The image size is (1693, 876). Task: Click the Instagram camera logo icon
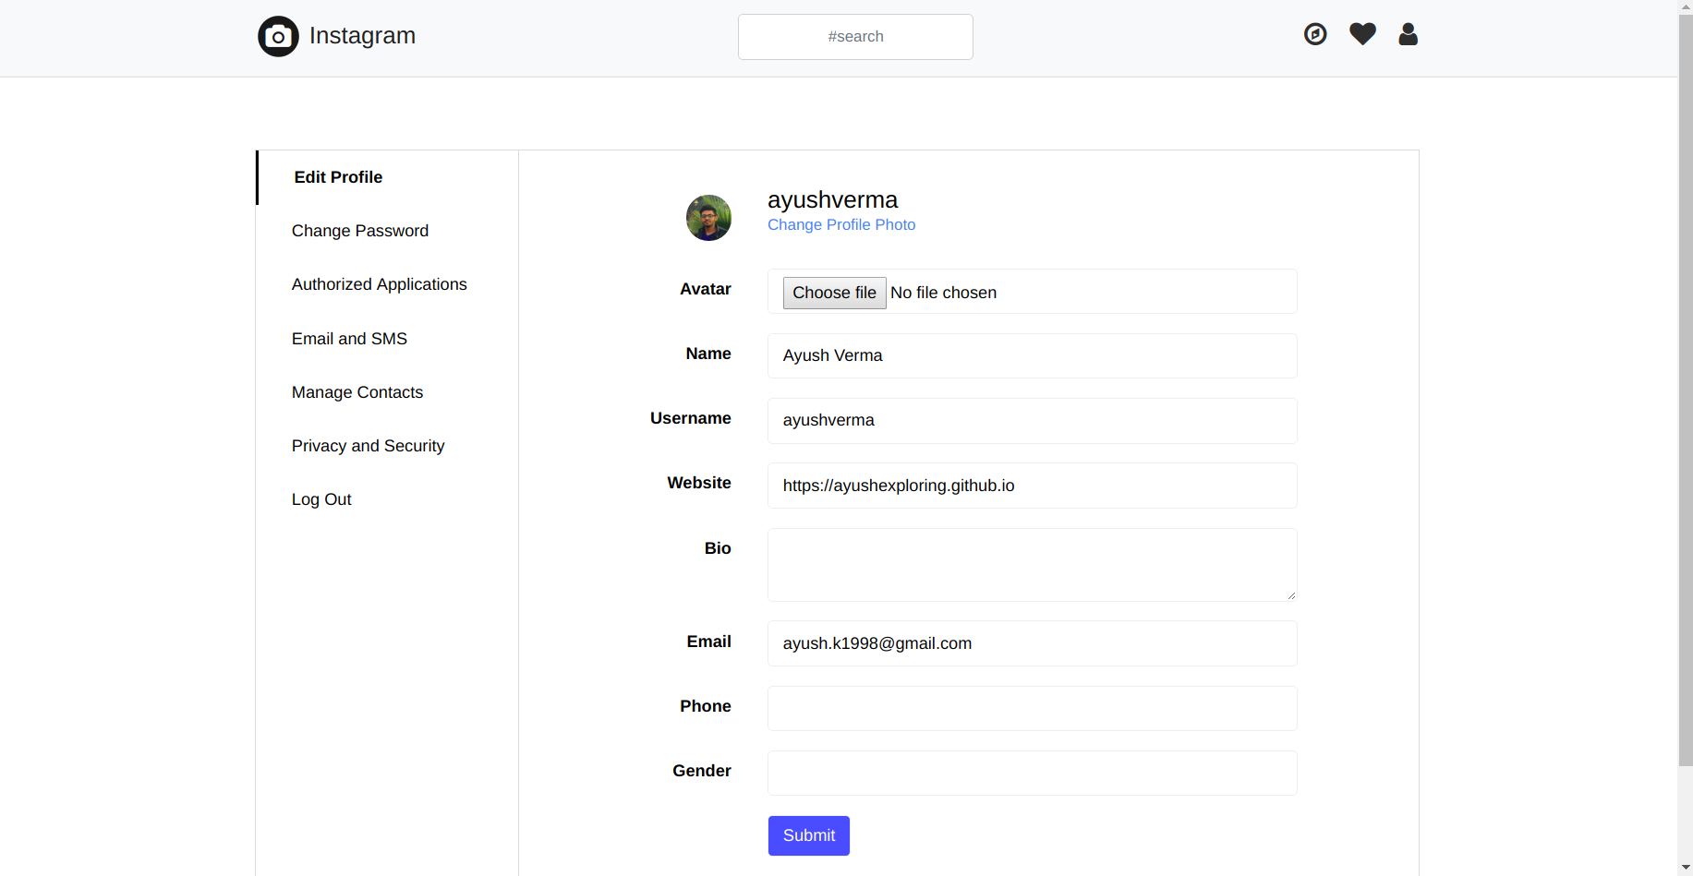point(278,36)
